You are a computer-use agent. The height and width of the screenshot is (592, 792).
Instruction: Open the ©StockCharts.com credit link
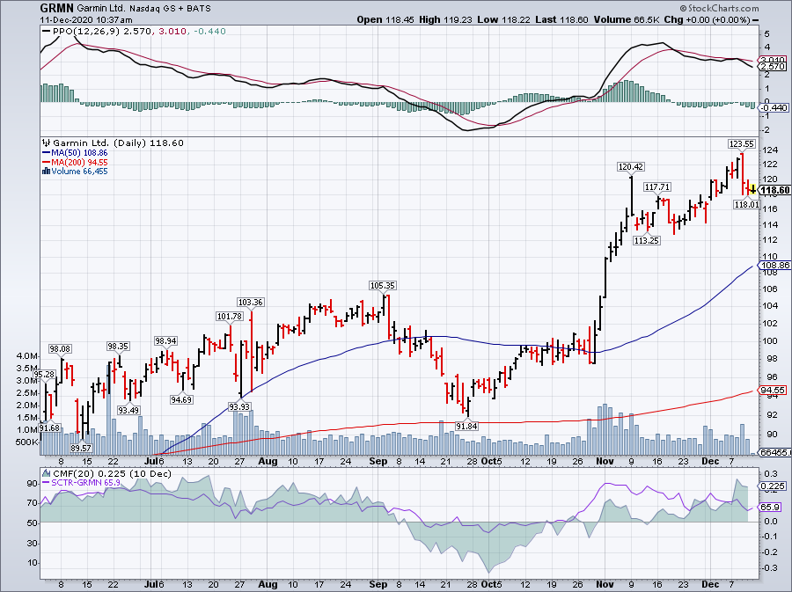point(719,8)
